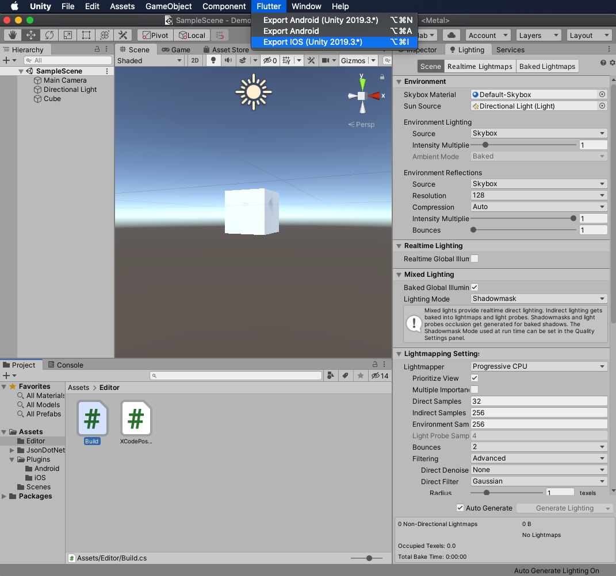Search by label icon in Project

345,376
